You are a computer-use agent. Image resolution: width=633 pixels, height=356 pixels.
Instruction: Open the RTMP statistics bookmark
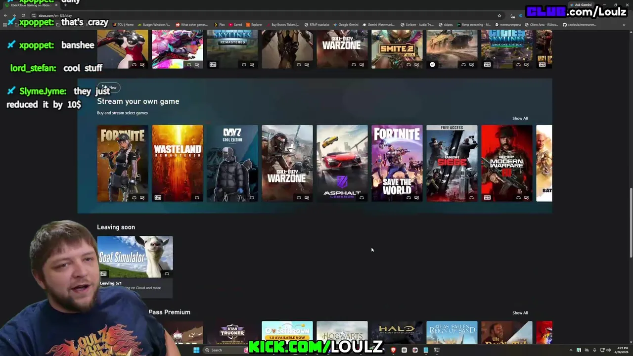point(317,25)
